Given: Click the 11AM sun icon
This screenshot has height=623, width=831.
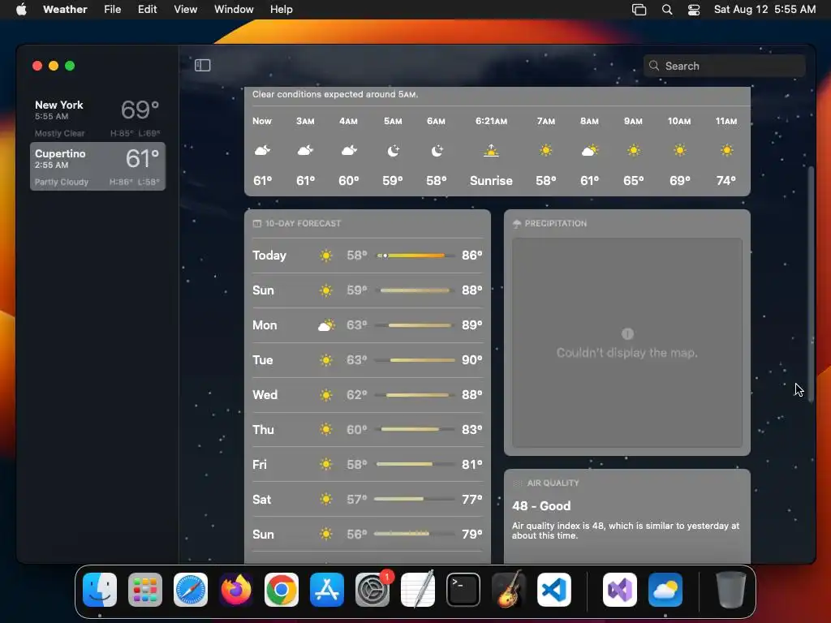Looking at the screenshot, I should point(726,150).
